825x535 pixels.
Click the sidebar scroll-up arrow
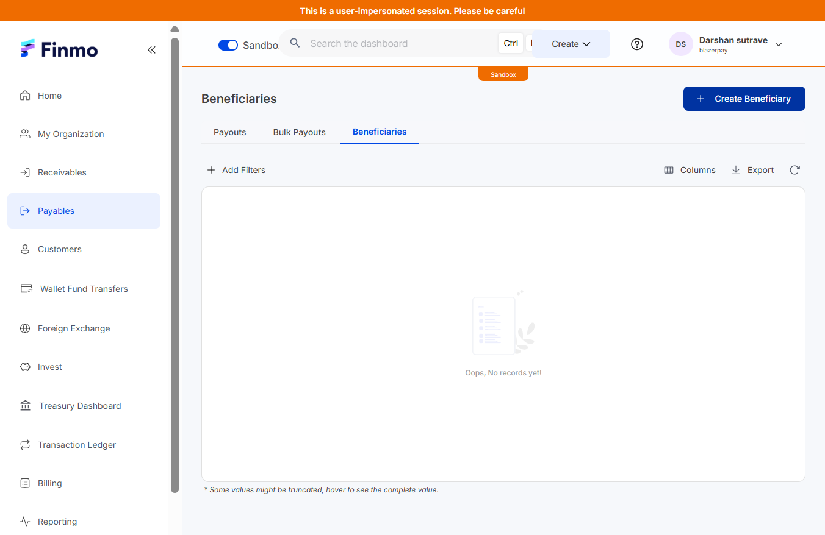[x=175, y=29]
